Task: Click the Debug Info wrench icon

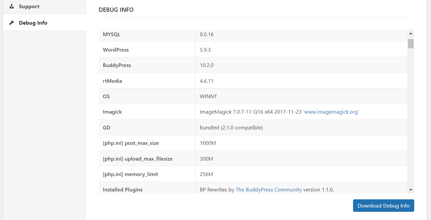Action: click(12, 23)
